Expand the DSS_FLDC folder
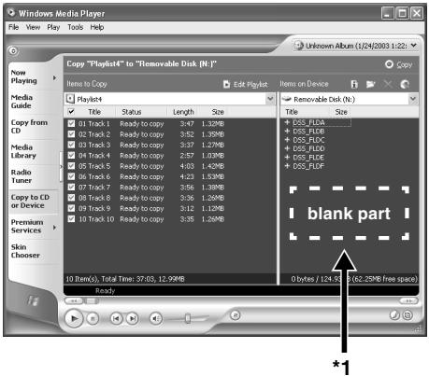This screenshot has width=429, height=376. pos(287,140)
